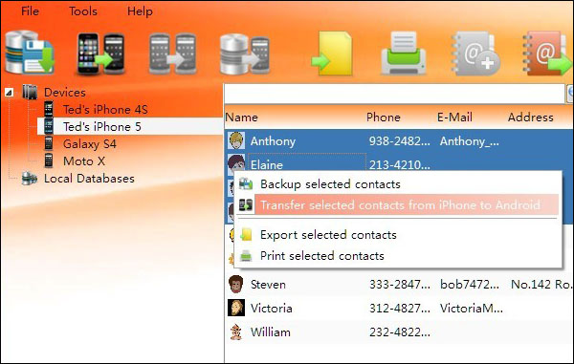Click the iPhone to Android transfer toolbar icon
This screenshot has width=574, height=364.
coord(100,54)
